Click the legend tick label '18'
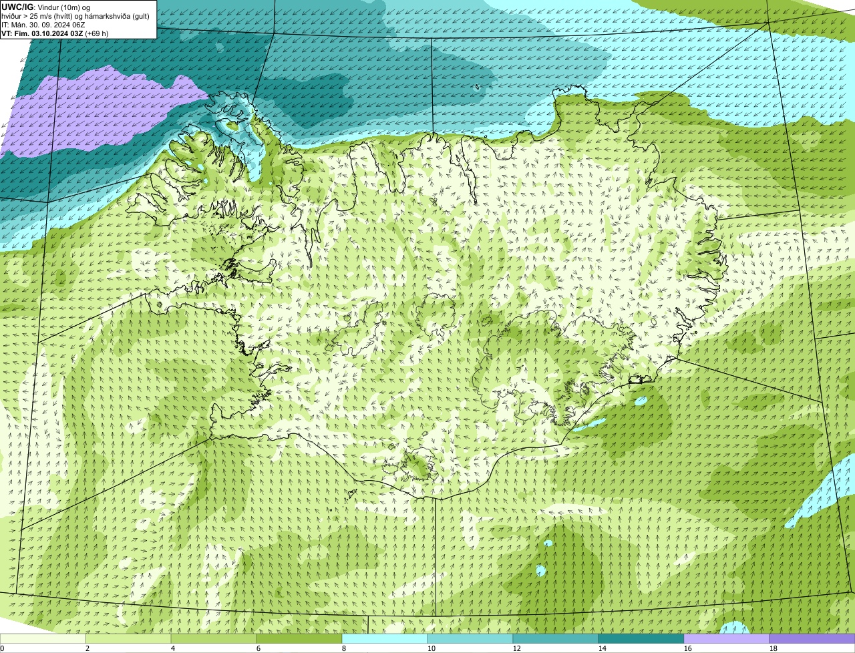The image size is (855, 653). click(774, 648)
